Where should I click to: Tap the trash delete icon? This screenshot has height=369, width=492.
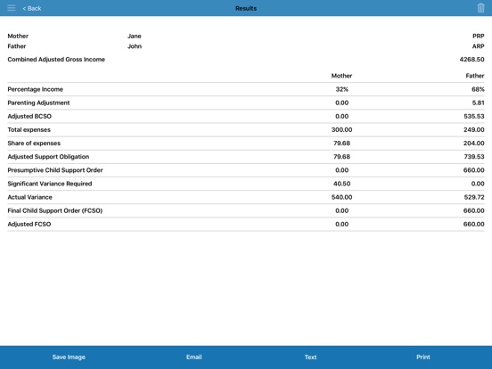[480, 8]
